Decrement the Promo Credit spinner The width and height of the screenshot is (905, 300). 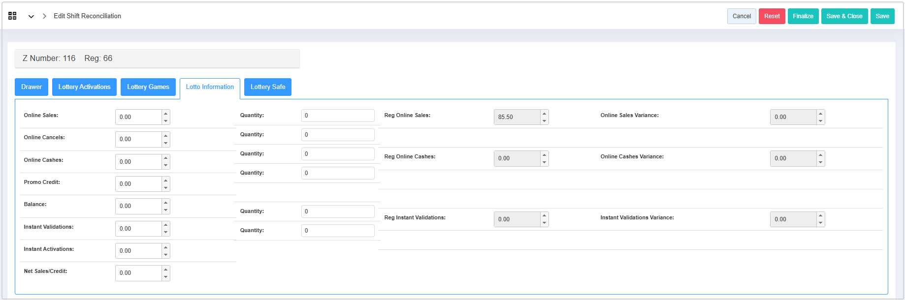click(x=166, y=188)
